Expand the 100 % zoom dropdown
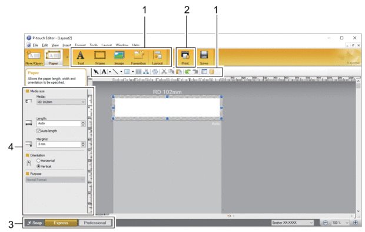Image resolution: width=365 pixels, height=232 pixels. point(340,223)
